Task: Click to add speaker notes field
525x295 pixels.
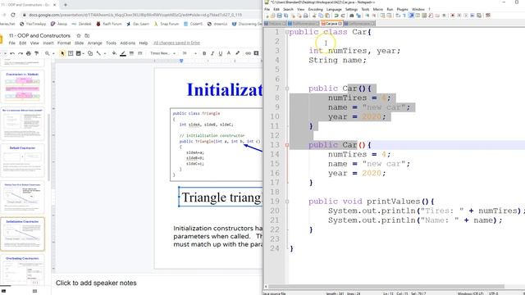Action: [x=96, y=283]
